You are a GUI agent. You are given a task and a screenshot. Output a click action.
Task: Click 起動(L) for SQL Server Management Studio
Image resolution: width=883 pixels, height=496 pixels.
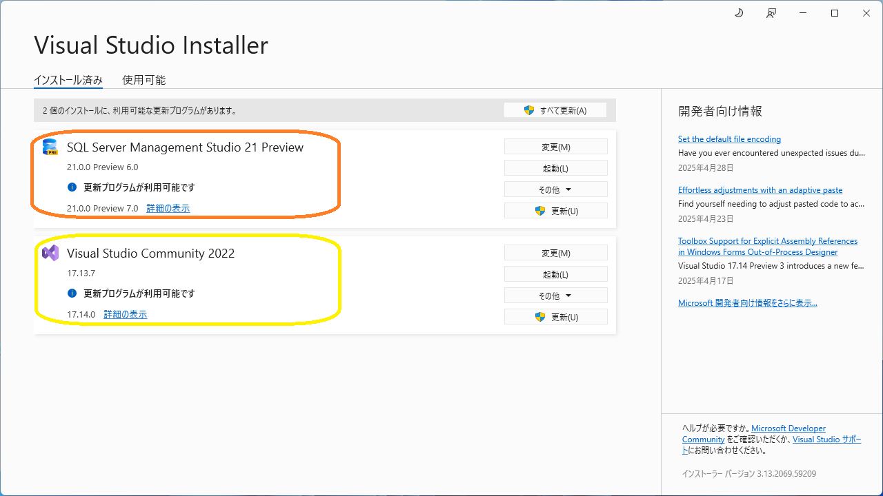pyautogui.click(x=556, y=168)
